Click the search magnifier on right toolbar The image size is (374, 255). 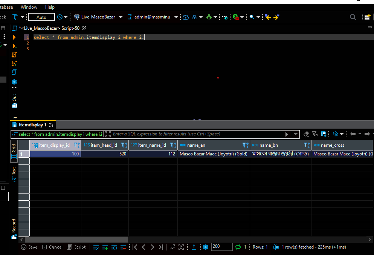click(x=353, y=17)
